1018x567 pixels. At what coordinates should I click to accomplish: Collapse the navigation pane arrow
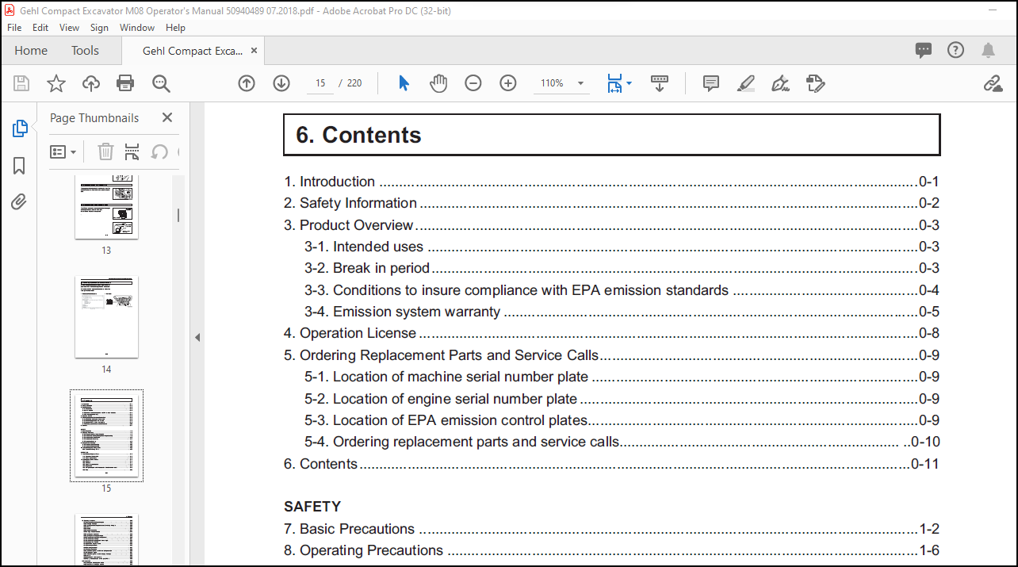[197, 337]
